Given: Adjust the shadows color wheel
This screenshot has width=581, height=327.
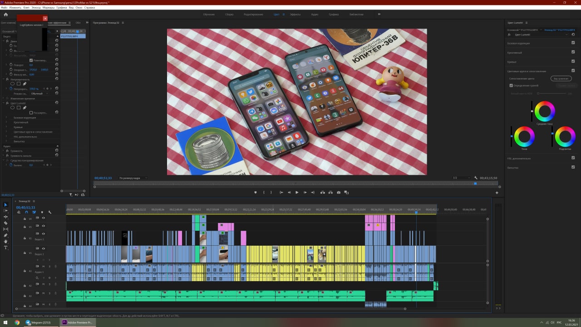Looking at the screenshot, I should (x=524, y=136).
